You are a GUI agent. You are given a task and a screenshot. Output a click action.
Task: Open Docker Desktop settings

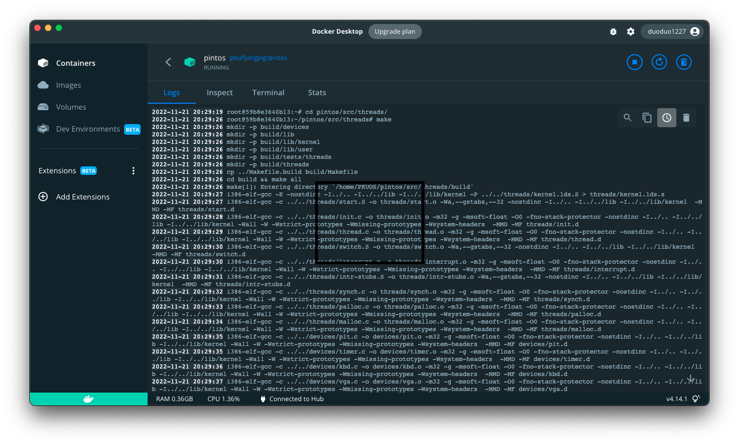click(x=630, y=32)
